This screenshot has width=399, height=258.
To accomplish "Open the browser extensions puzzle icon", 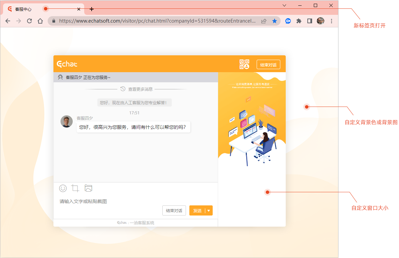I will click(299, 21).
